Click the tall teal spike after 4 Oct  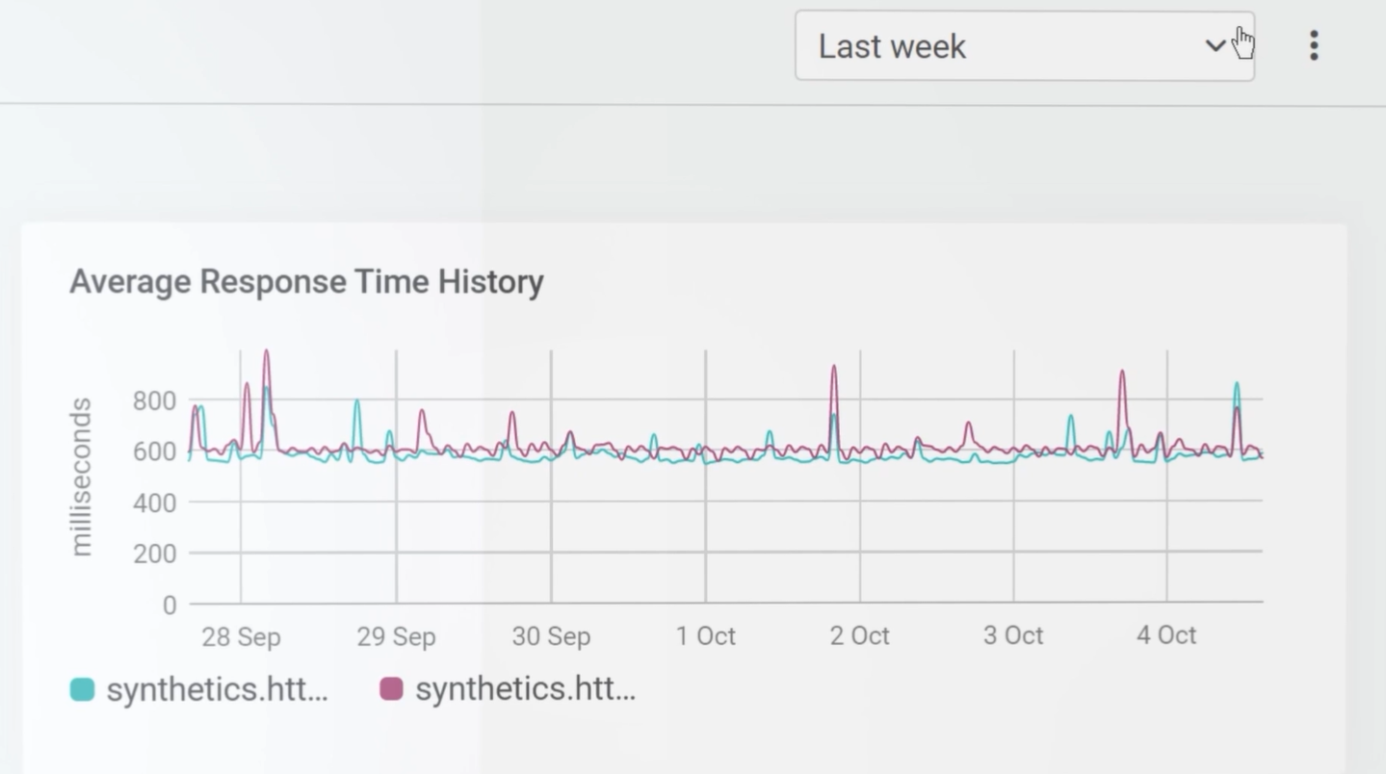pos(1237,386)
